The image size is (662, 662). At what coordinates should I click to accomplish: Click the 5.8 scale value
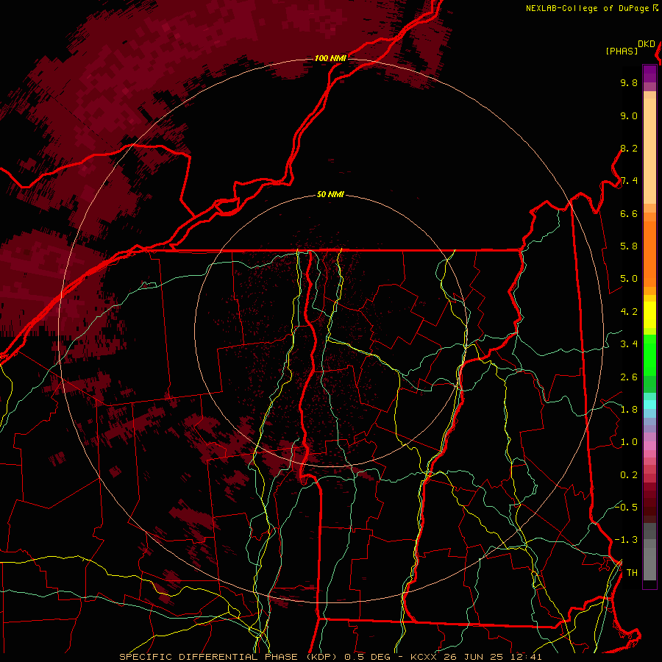click(629, 246)
